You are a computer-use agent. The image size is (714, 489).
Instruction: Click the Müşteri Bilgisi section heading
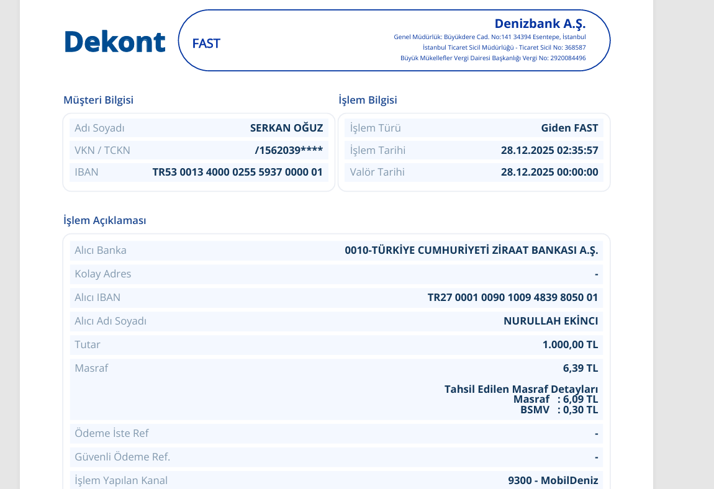point(98,100)
